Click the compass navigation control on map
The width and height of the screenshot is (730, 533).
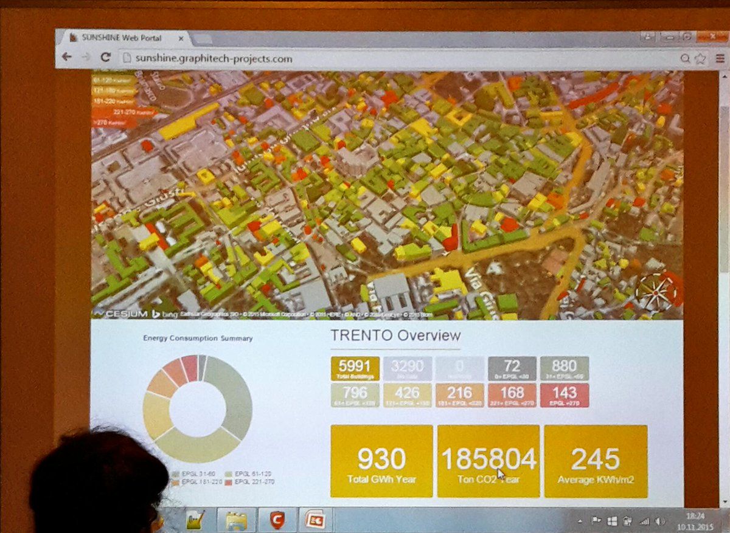click(656, 292)
